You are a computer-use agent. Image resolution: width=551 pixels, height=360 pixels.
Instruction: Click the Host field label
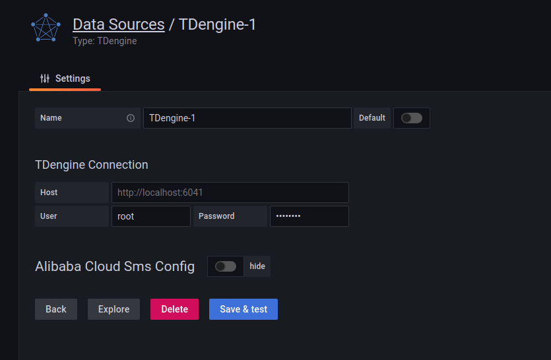click(x=49, y=193)
